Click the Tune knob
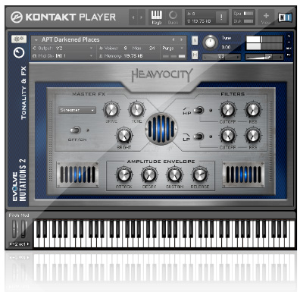The width and height of the screenshot is (300, 292). pyautogui.click(x=210, y=42)
